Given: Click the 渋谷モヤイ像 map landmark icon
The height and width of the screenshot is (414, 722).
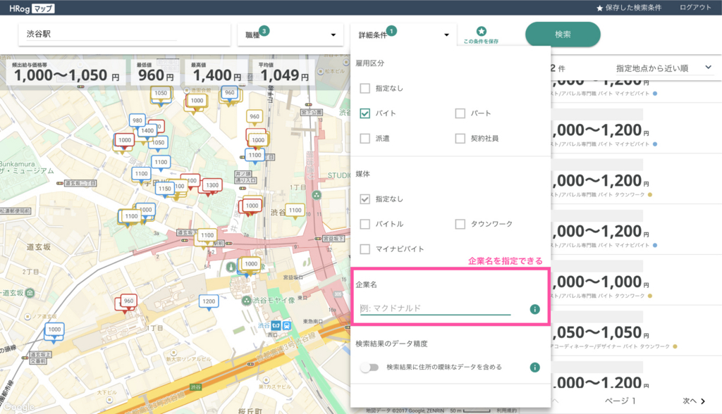Looking at the screenshot, I should [246, 301].
